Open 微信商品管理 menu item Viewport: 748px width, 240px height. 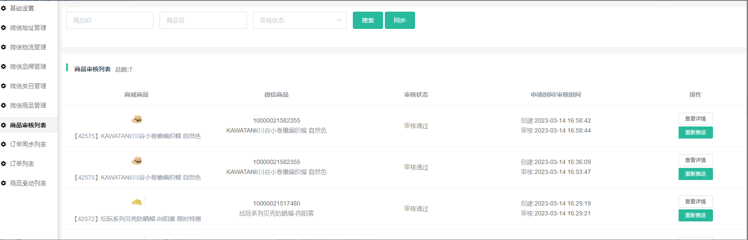28,105
